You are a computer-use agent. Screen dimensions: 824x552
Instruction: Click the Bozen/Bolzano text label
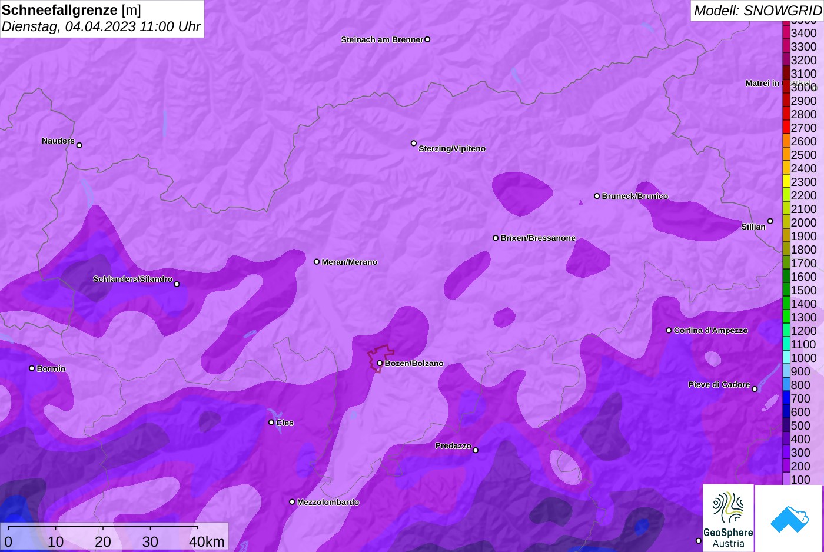(414, 363)
